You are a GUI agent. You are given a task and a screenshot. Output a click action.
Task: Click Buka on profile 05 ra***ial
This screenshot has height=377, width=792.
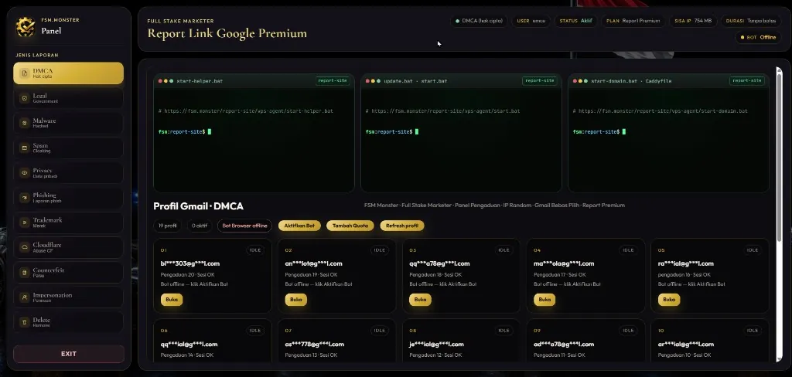[x=669, y=299]
